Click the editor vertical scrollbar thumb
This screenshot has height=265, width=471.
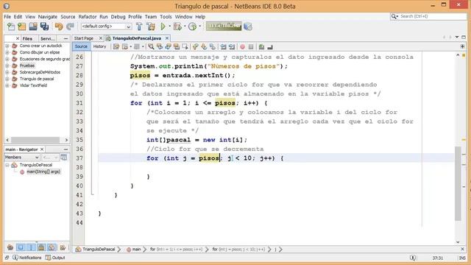click(x=458, y=183)
